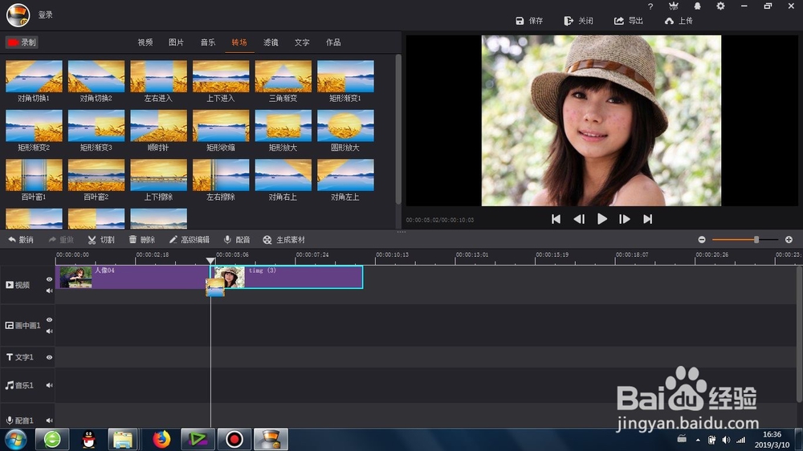Screen dimensions: 803x451
Task: Step forward one frame in preview
Action: click(625, 219)
